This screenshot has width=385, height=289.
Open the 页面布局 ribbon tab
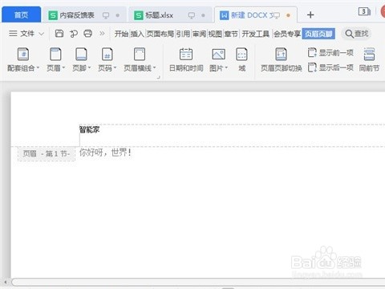pyautogui.click(x=160, y=34)
